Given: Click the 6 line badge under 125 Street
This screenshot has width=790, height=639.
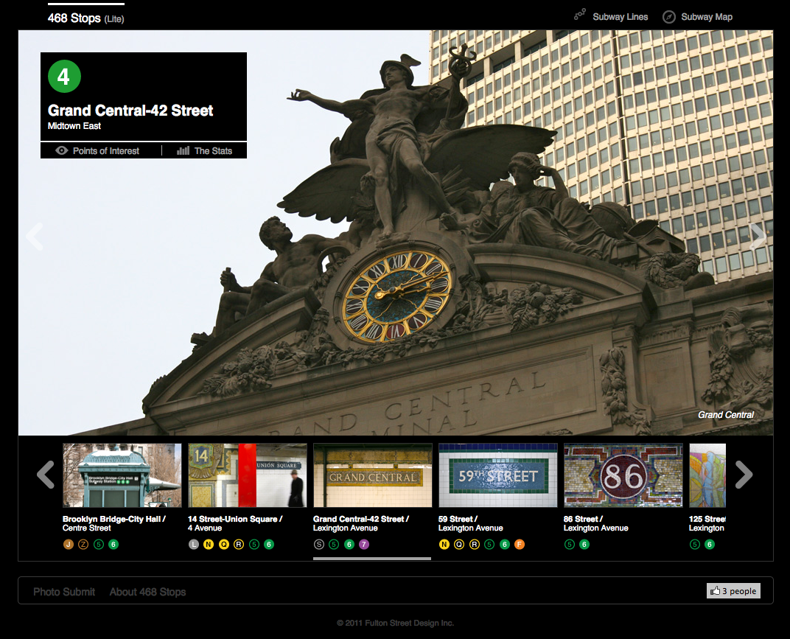Looking at the screenshot, I should pyautogui.click(x=710, y=544).
